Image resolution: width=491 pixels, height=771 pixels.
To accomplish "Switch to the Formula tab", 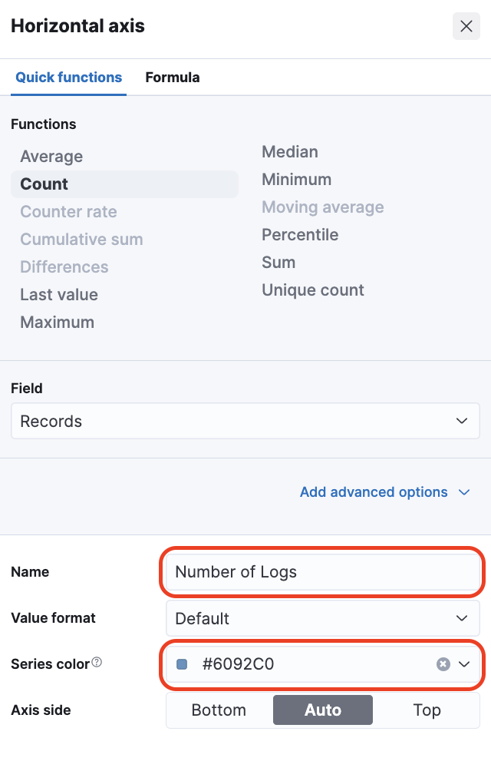I will pos(173,78).
